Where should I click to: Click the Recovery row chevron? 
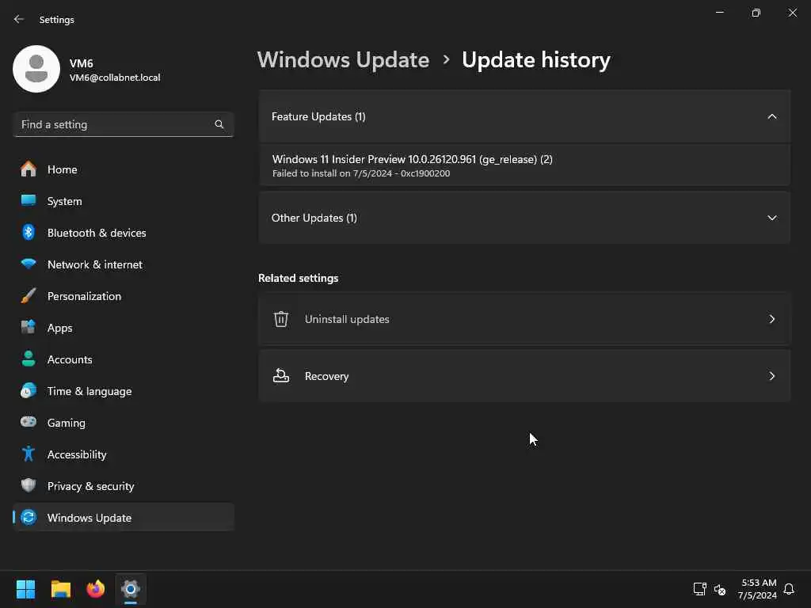[771, 376]
